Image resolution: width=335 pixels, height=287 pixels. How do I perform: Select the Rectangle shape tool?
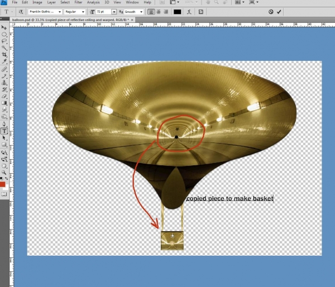(4, 145)
